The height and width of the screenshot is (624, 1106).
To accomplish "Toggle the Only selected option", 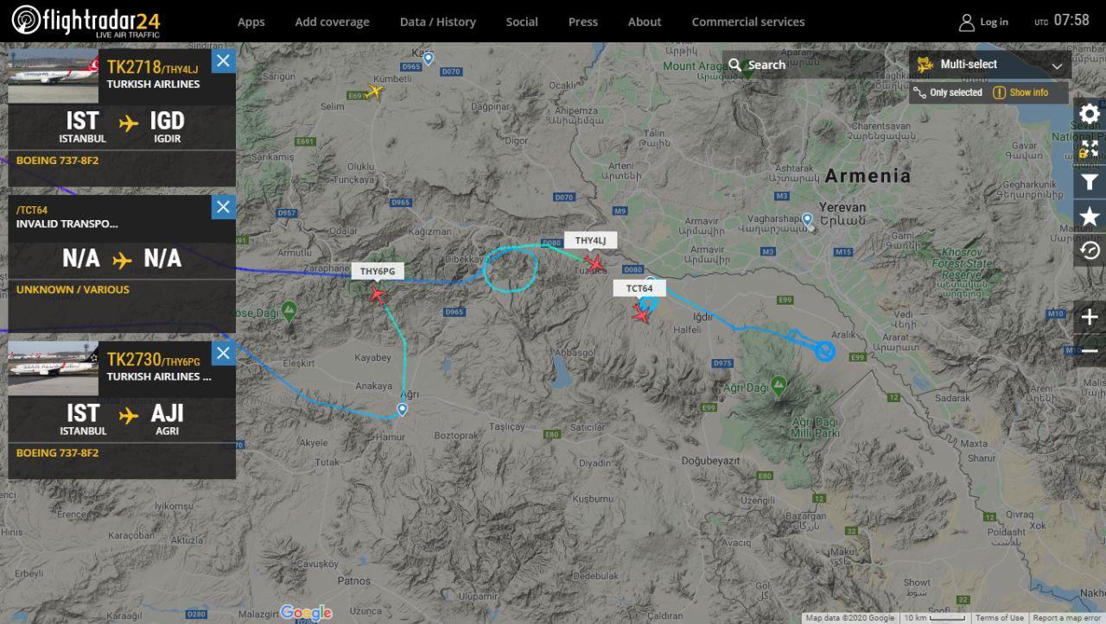I will (948, 92).
